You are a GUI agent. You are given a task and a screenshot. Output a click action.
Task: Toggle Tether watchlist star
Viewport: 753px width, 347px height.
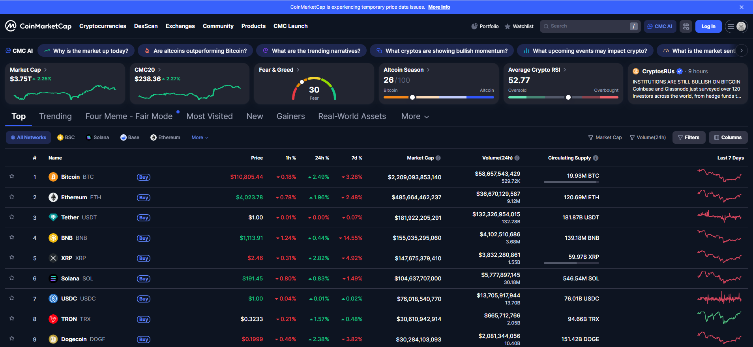(x=12, y=217)
